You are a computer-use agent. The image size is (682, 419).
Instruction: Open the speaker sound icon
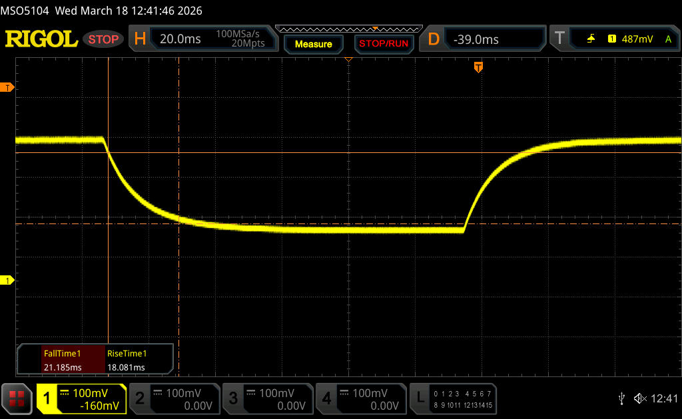pos(639,398)
